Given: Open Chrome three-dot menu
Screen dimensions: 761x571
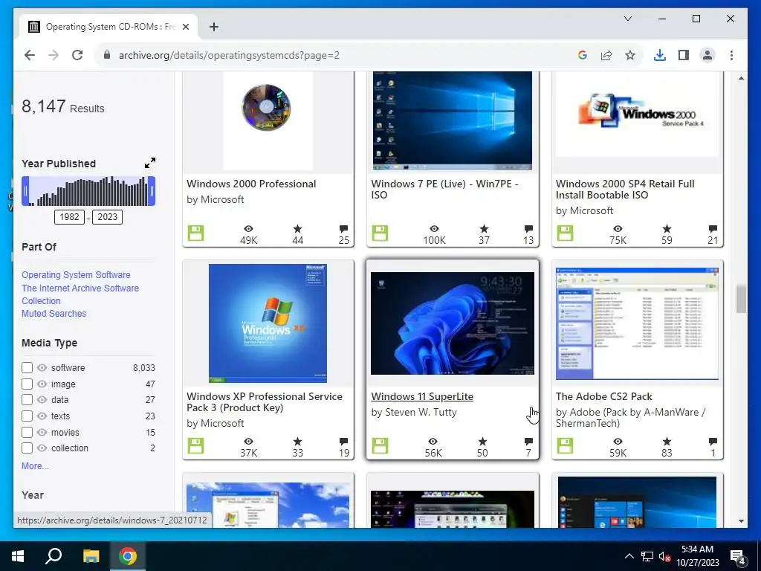Looking at the screenshot, I should coord(731,55).
